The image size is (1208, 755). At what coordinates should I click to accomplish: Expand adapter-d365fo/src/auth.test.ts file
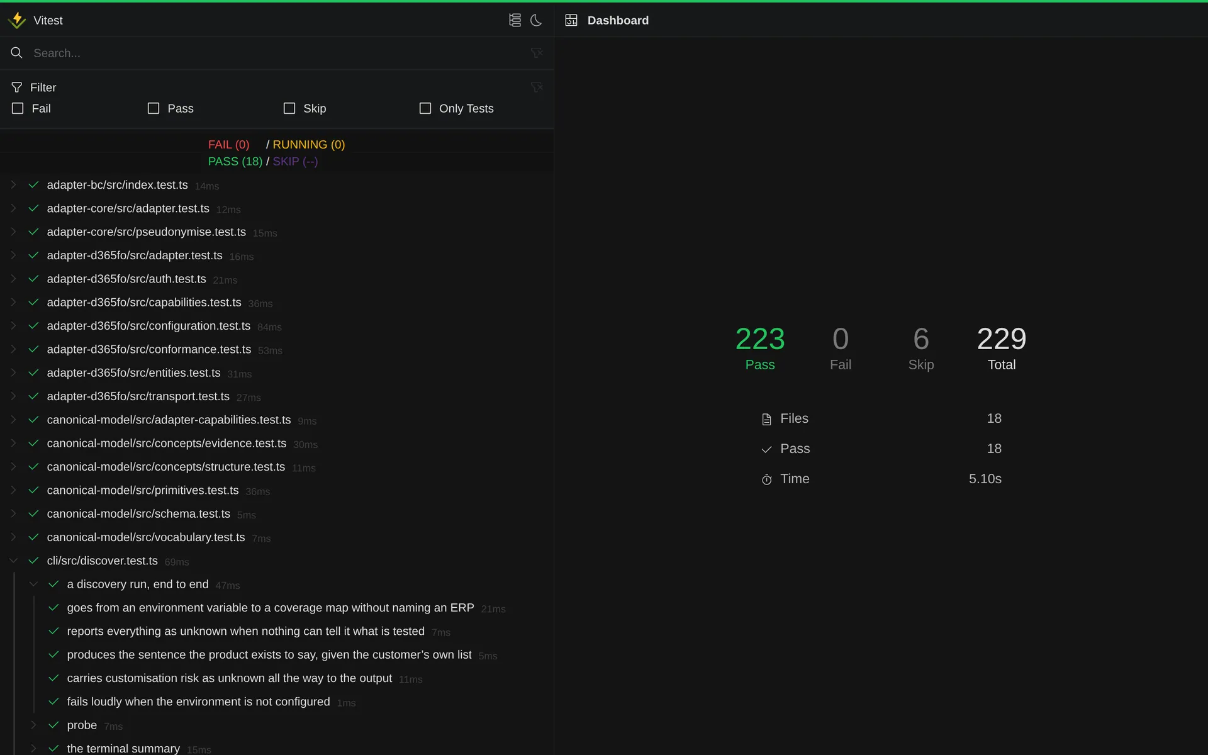pyautogui.click(x=13, y=279)
